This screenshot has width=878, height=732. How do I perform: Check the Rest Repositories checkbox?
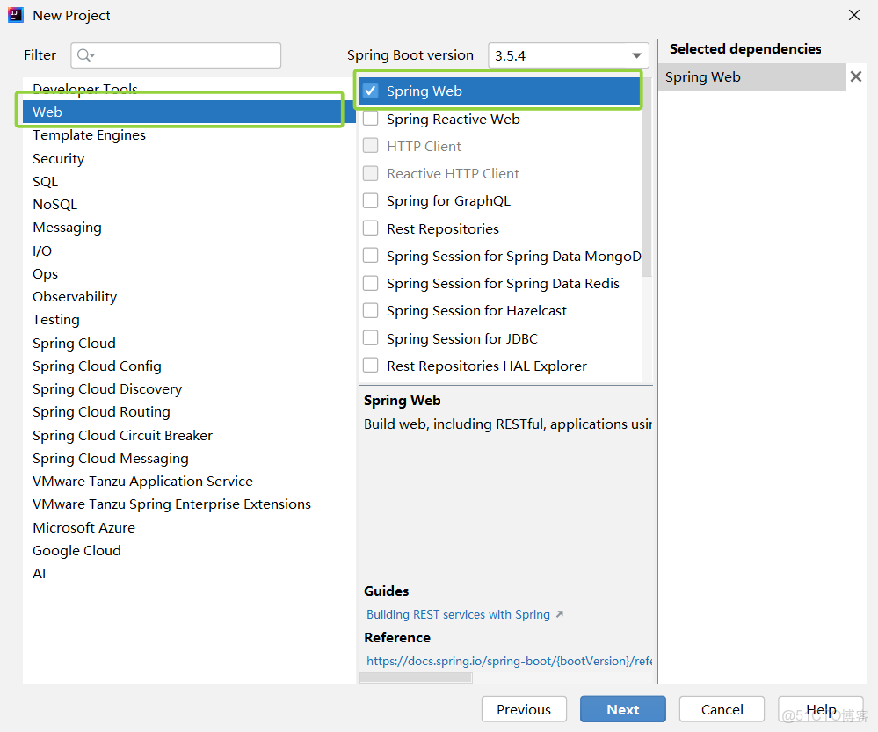[371, 228]
